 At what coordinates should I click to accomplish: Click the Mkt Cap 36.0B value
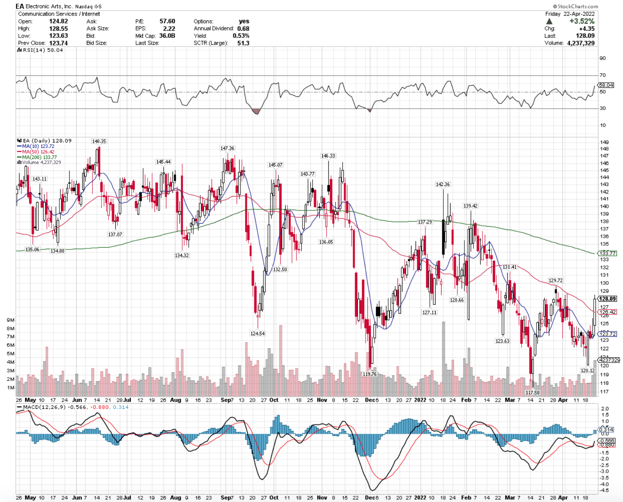(167, 36)
